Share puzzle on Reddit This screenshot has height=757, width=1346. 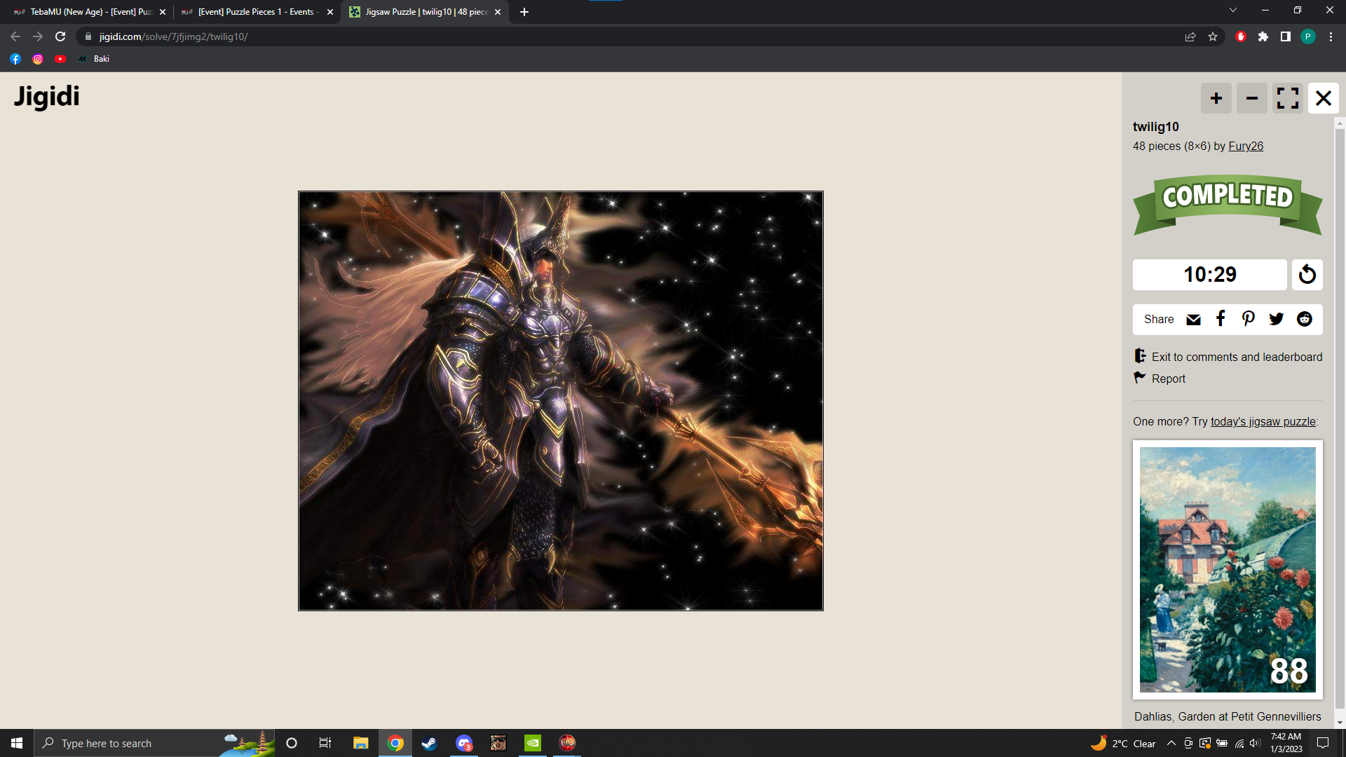click(x=1304, y=319)
